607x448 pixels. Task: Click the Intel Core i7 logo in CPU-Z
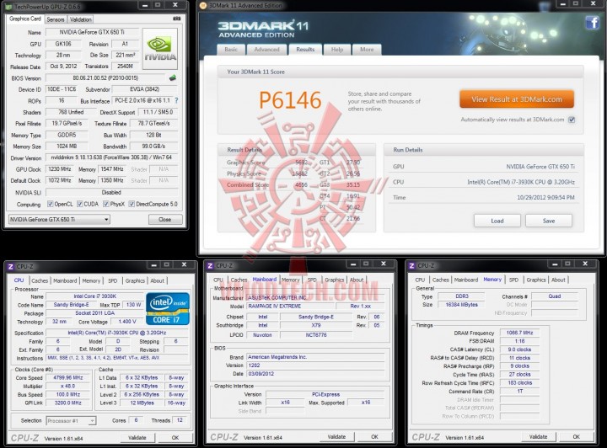[168, 308]
